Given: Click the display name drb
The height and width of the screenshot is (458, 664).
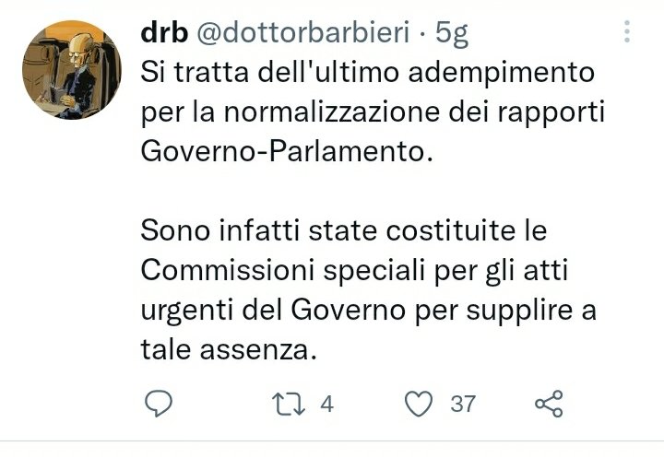Looking at the screenshot, I should pyautogui.click(x=164, y=32).
